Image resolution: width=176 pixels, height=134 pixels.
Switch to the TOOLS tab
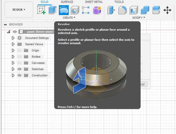click(119, 2)
